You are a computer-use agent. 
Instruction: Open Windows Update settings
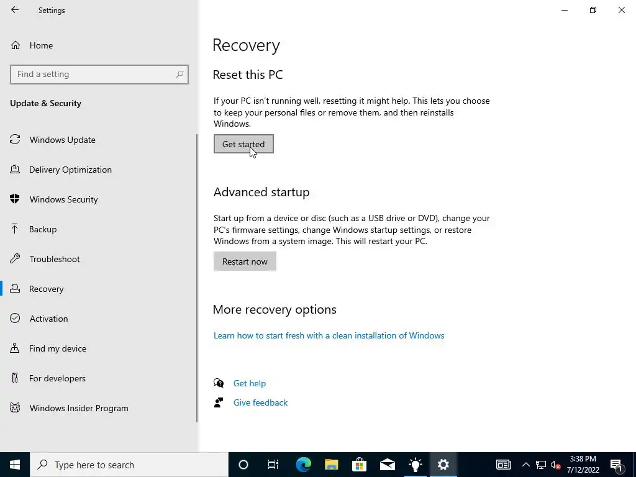pyautogui.click(x=63, y=140)
